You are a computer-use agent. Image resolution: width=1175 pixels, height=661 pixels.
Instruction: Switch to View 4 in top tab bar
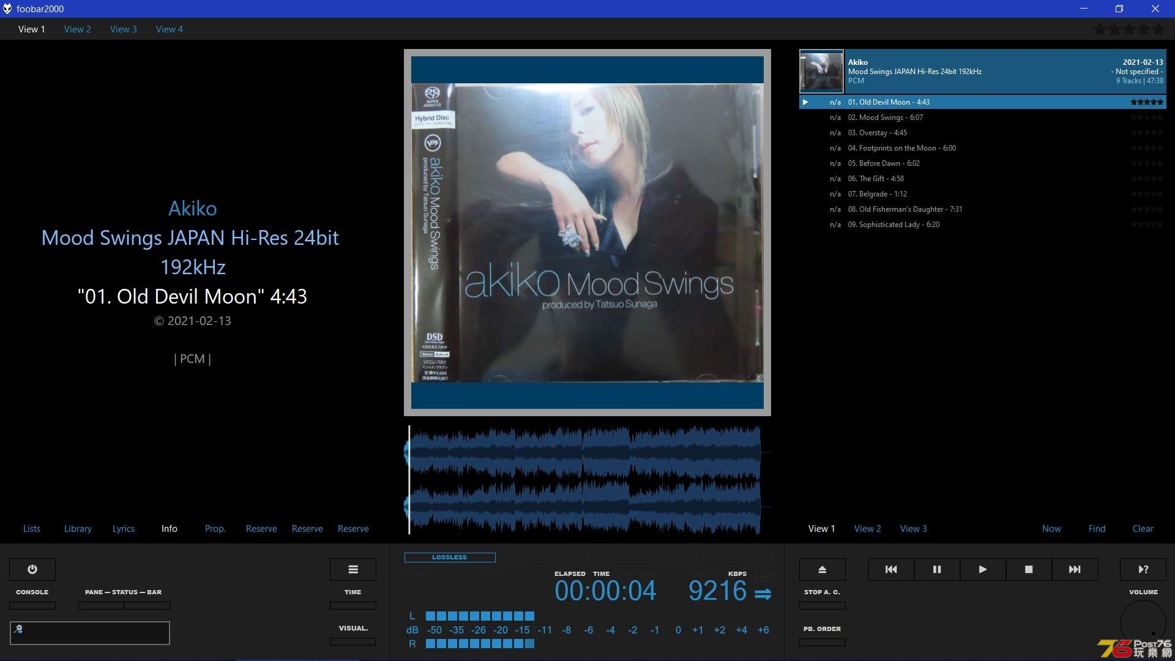coord(170,29)
